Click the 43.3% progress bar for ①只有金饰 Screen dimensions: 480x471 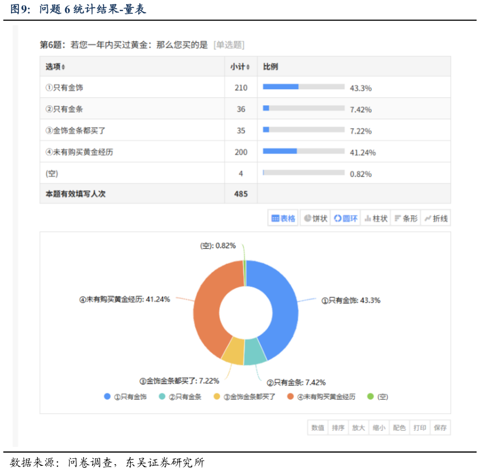(x=304, y=87)
